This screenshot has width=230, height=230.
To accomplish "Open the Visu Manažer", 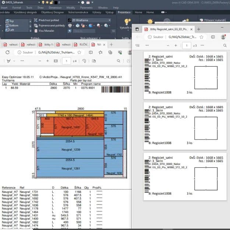I will [44, 31].
